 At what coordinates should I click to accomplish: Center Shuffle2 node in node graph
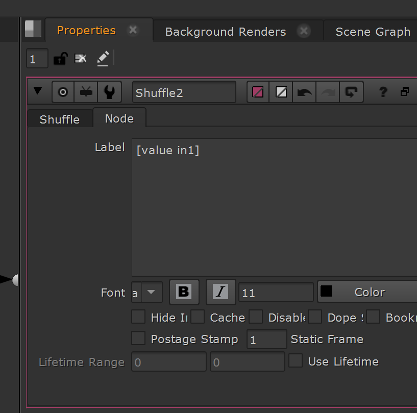[x=63, y=92]
